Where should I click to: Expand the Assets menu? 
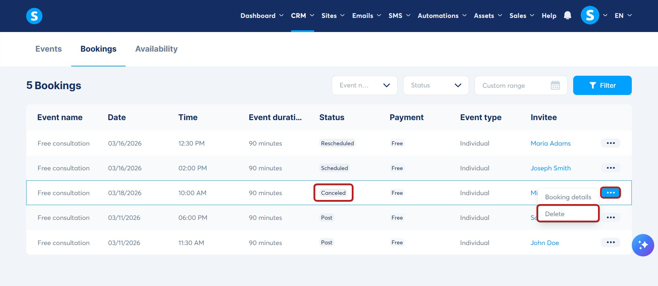point(488,15)
